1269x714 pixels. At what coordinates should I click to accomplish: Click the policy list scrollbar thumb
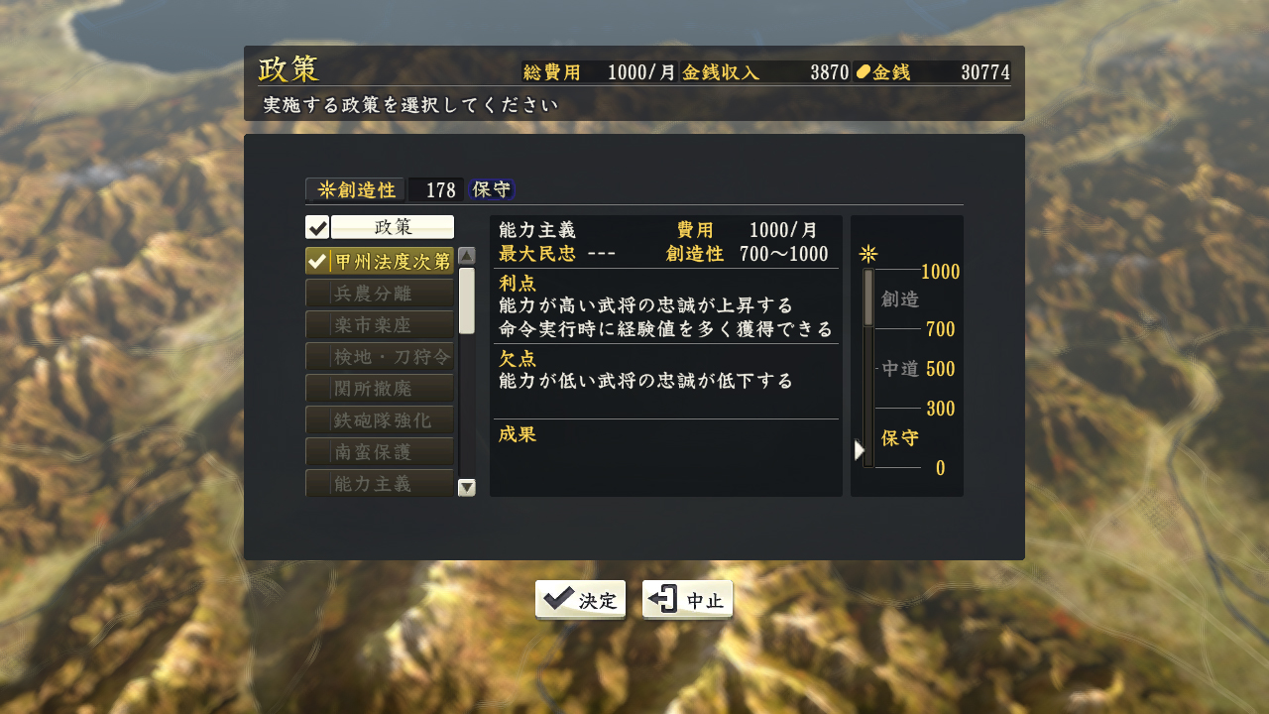pyautogui.click(x=467, y=300)
